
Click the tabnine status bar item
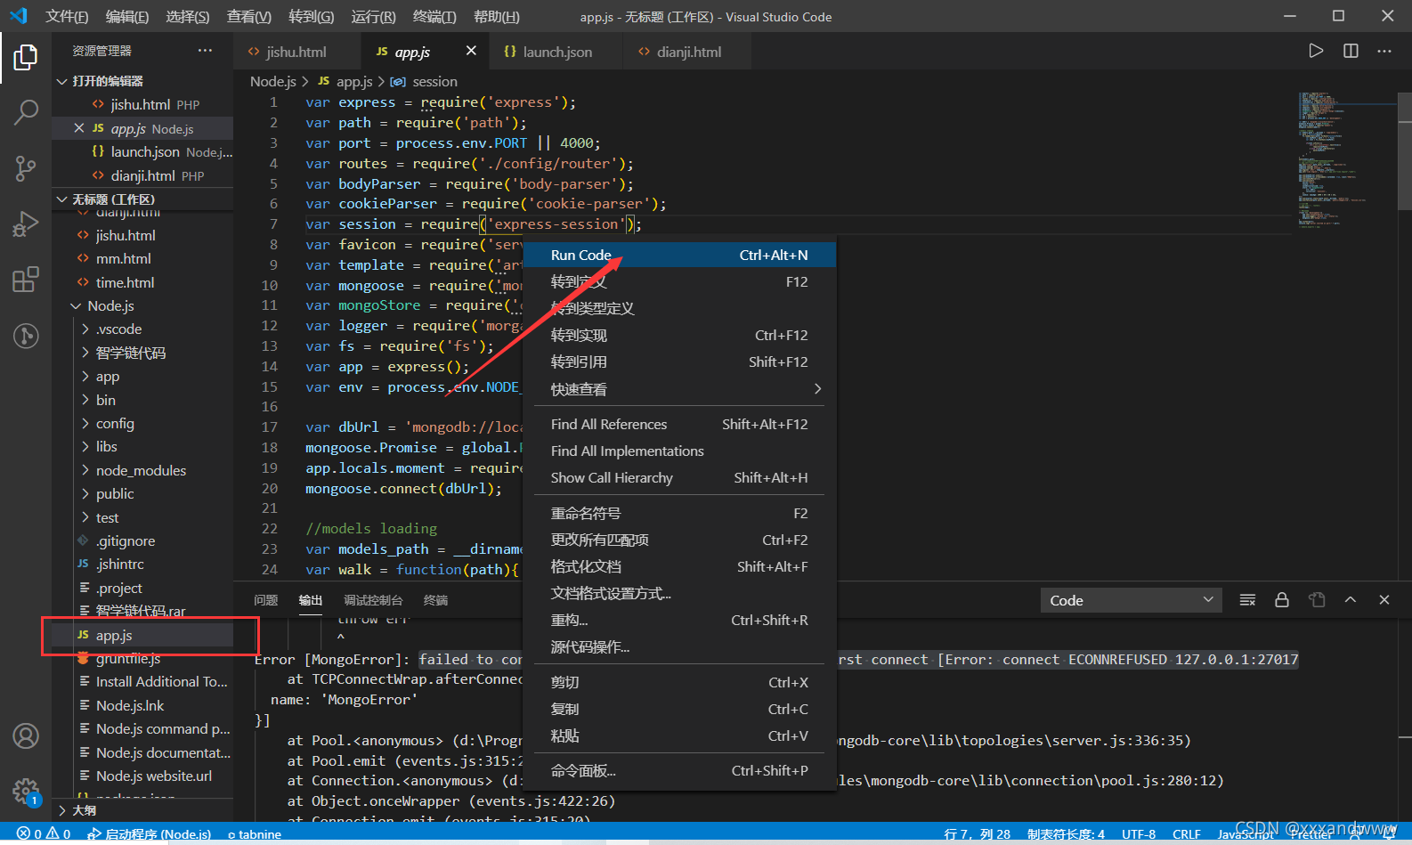click(255, 834)
